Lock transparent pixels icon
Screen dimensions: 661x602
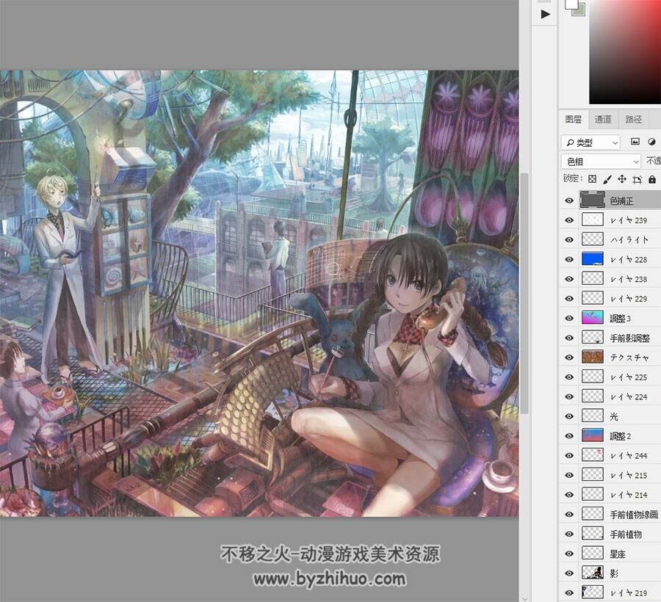point(592,179)
